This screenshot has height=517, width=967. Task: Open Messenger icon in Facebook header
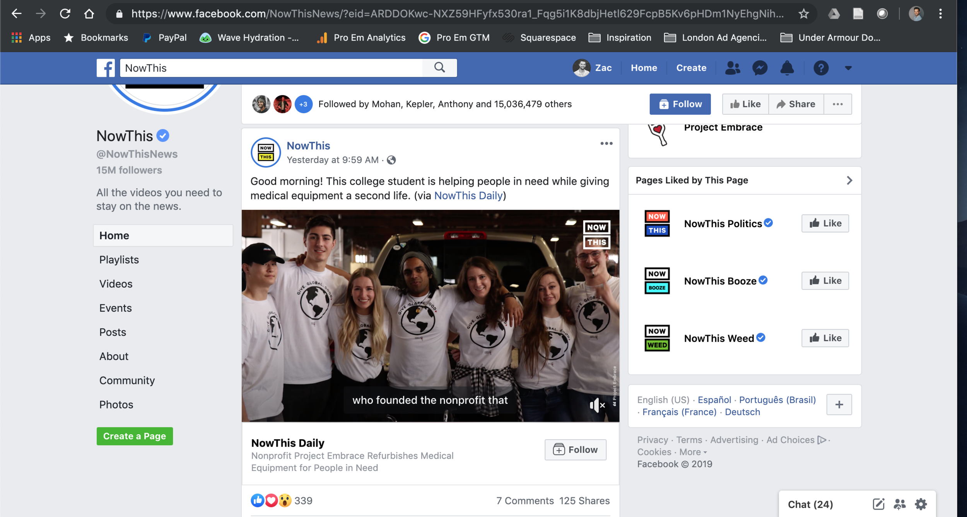(760, 68)
